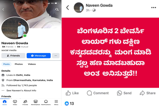This screenshot has width=159, height=106.
Task: Go back using the profile's left arrow
Action: 3,10
